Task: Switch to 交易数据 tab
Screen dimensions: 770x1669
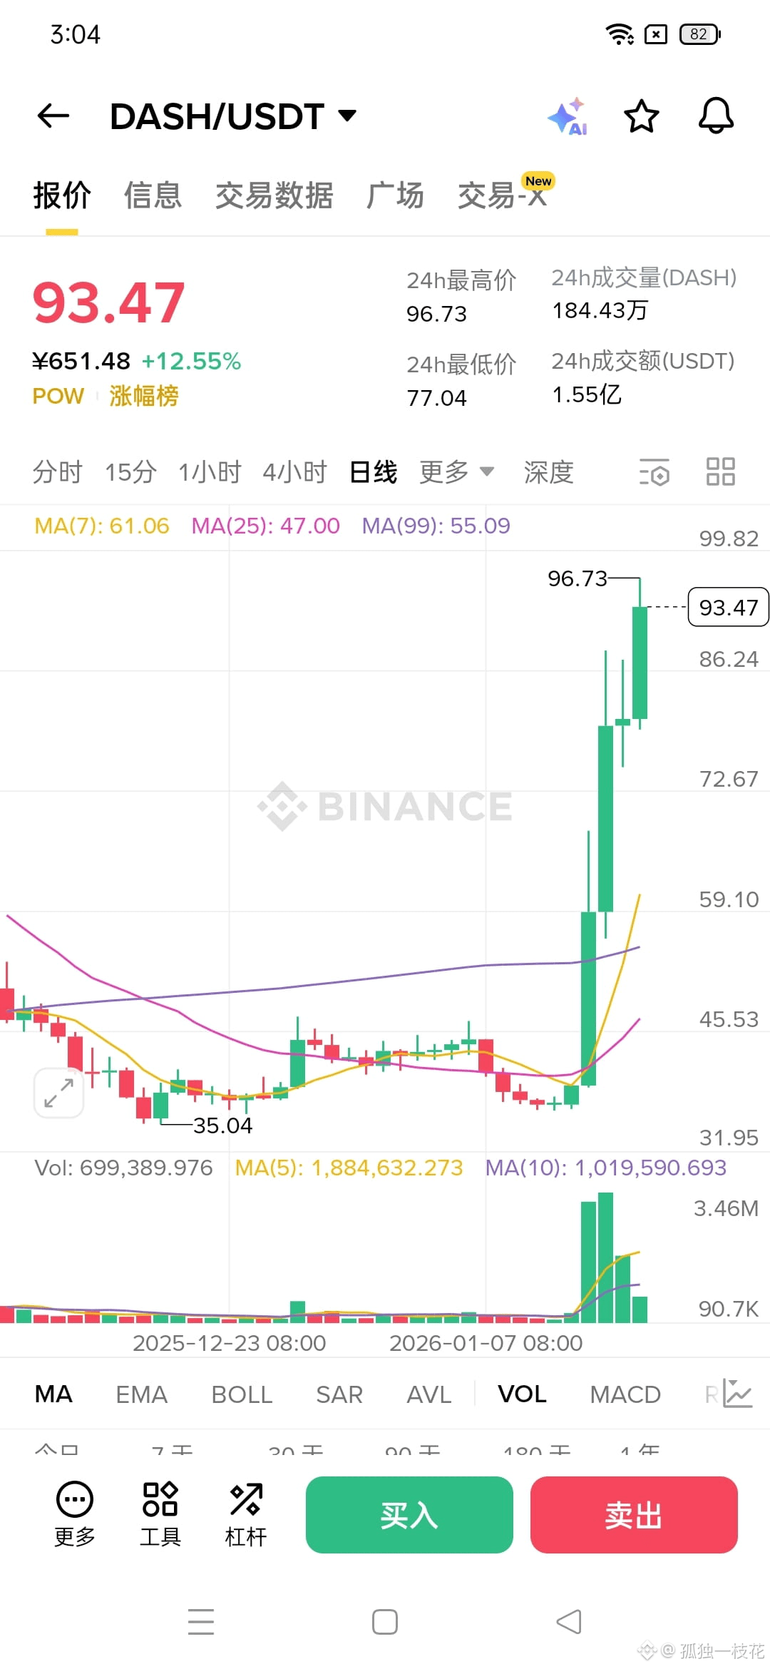Action: (274, 195)
